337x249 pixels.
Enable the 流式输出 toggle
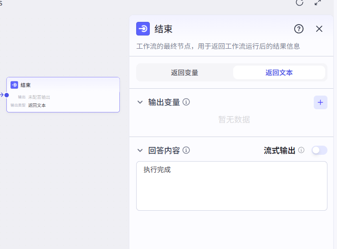click(319, 150)
